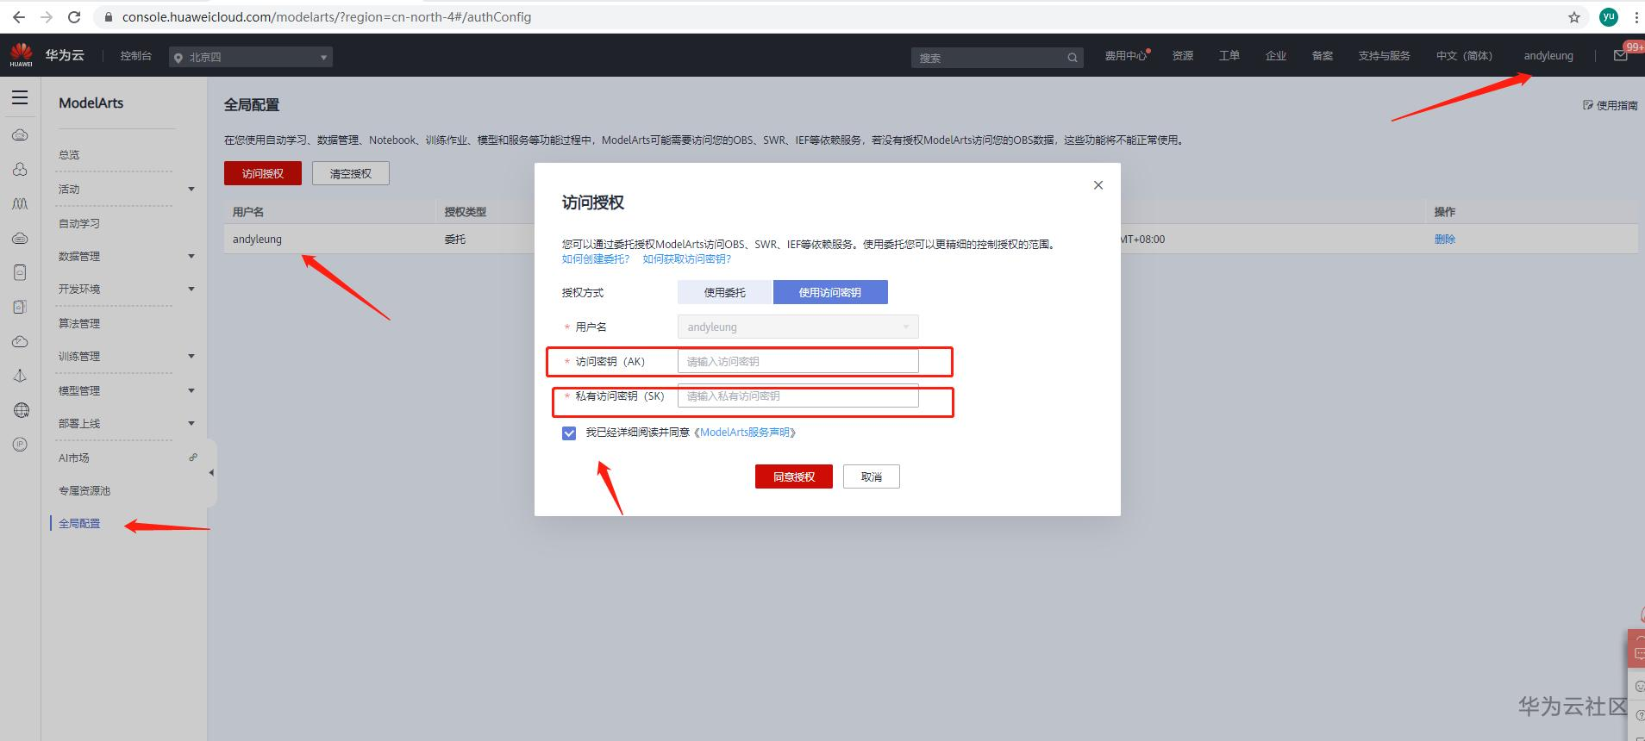Screen dimensions: 1645x741
Task: Click the 访问密钥 (AK) input field
Action: [798, 362]
